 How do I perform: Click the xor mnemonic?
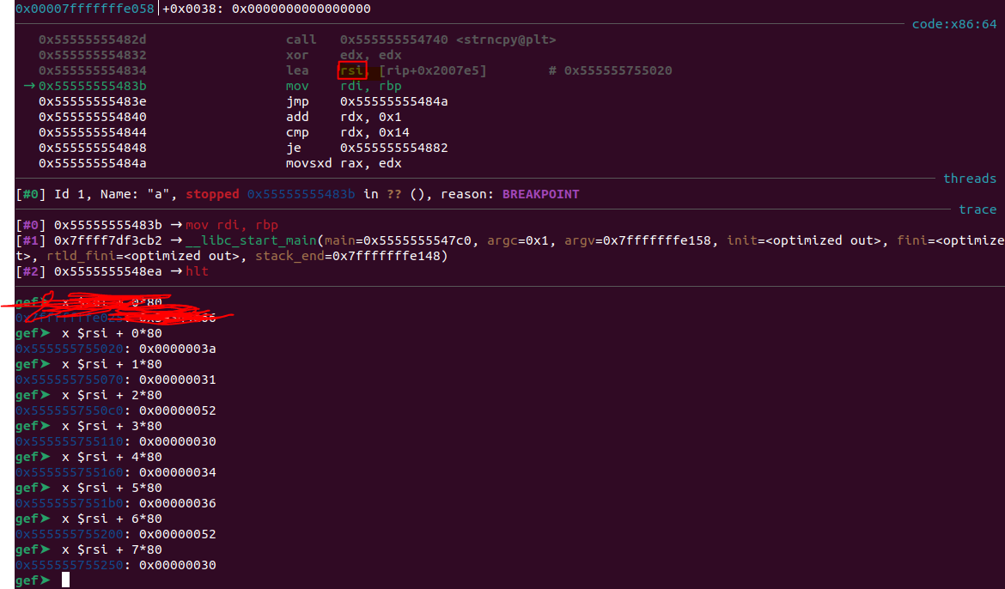pyautogui.click(x=296, y=54)
